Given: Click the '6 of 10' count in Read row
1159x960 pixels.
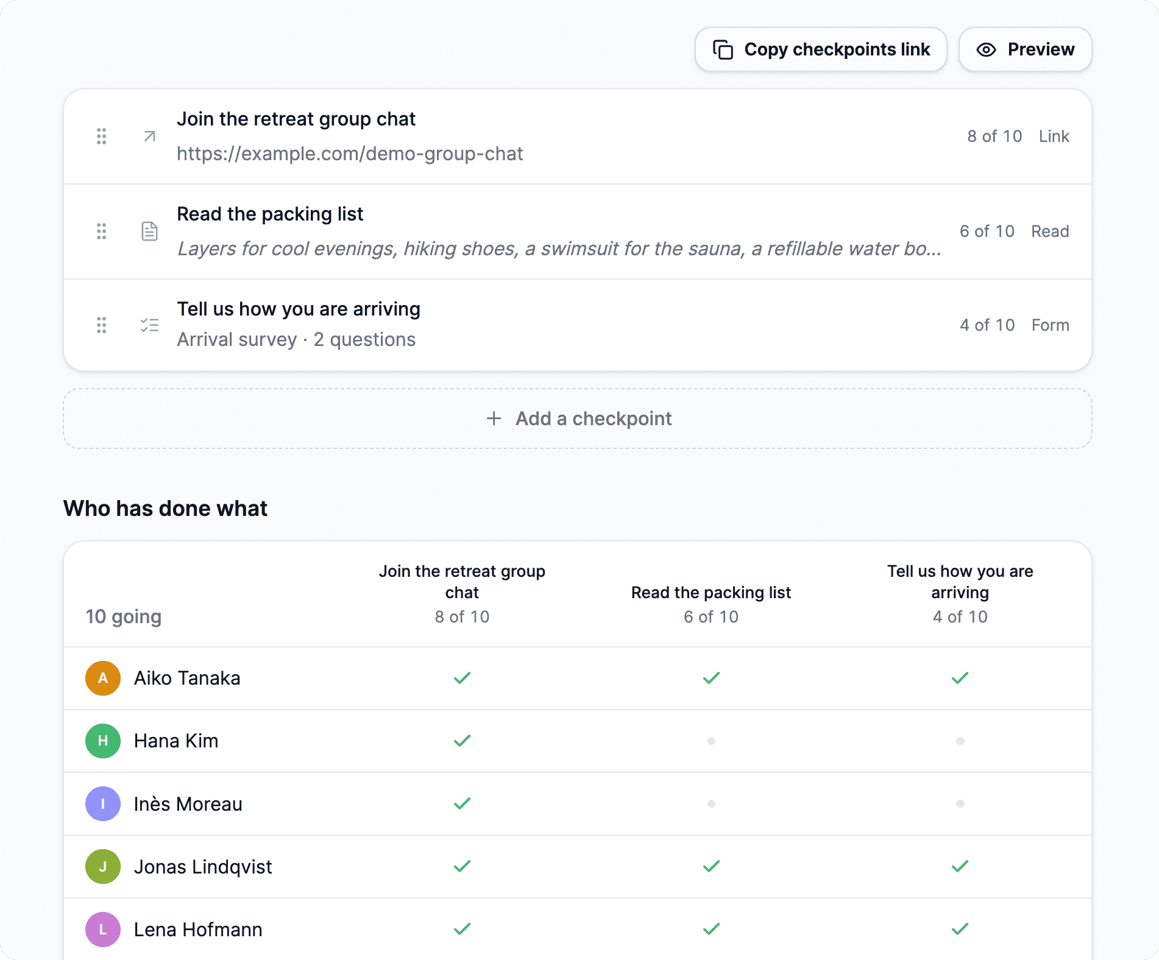Looking at the screenshot, I should [x=987, y=231].
